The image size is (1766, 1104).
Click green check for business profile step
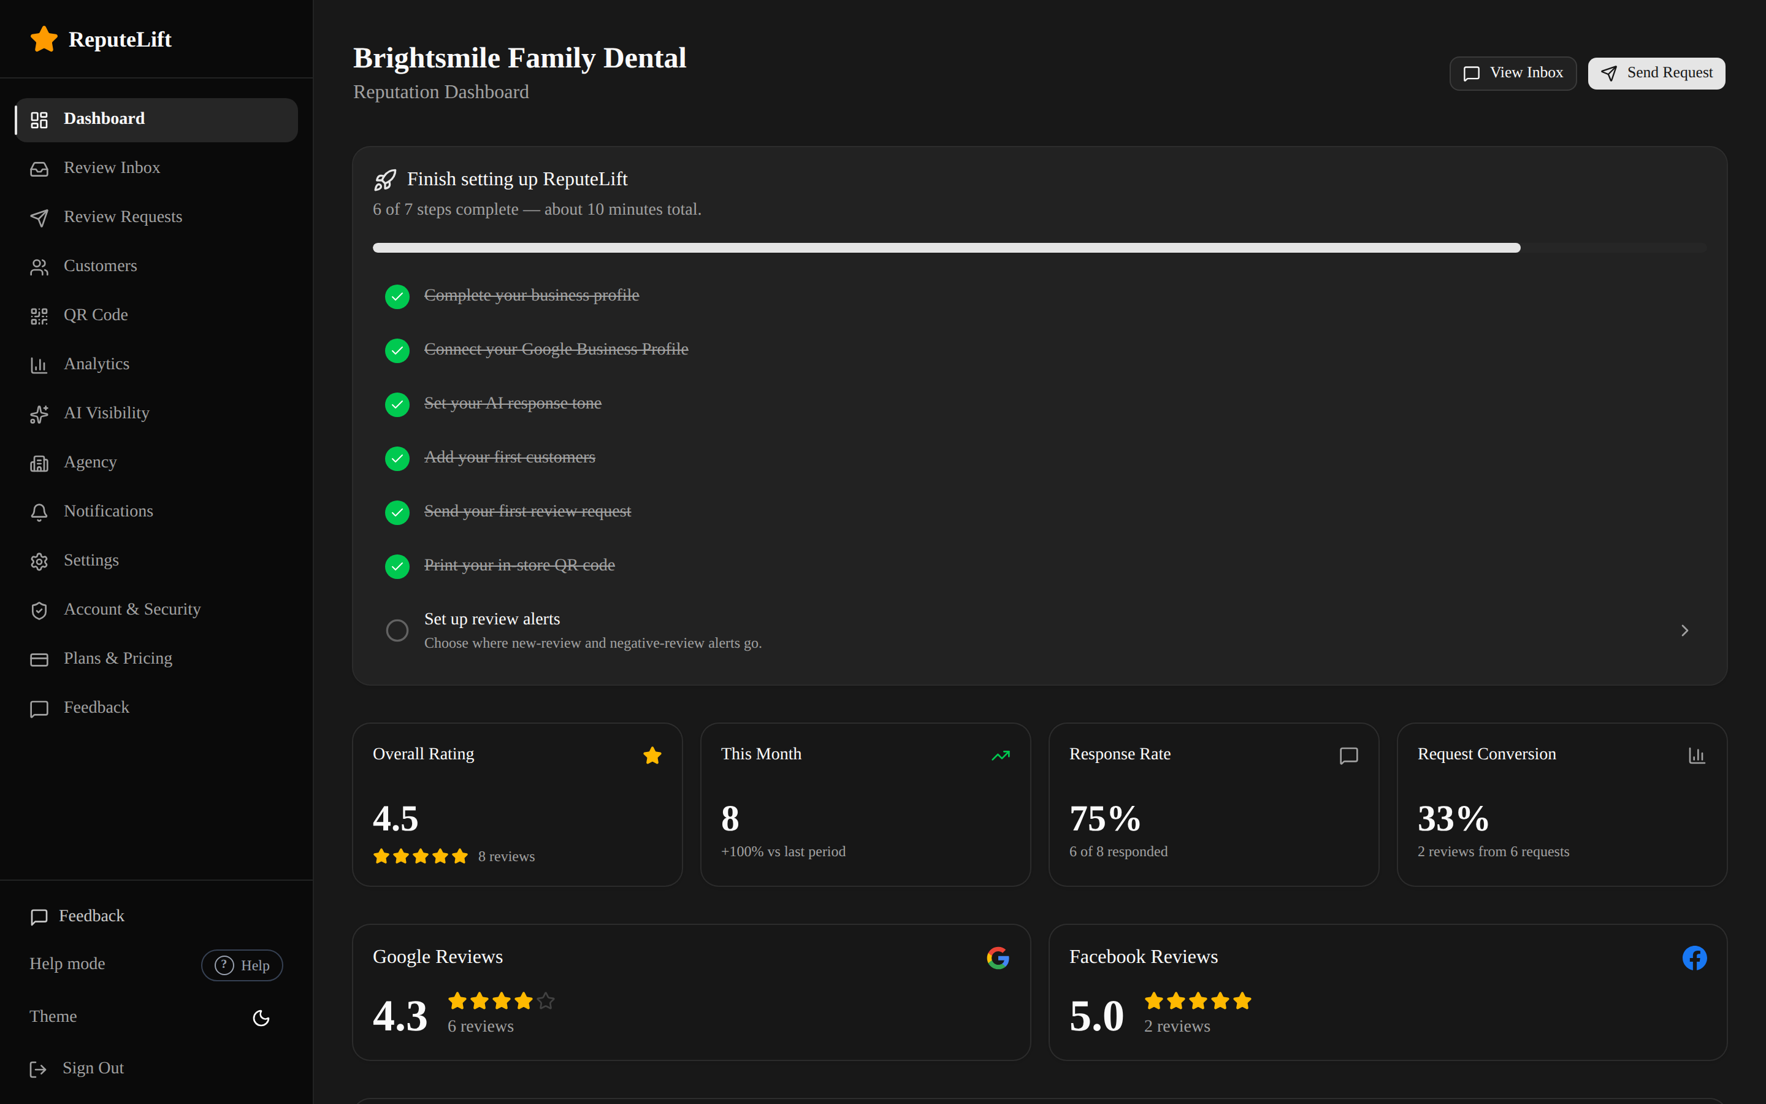click(397, 296)
